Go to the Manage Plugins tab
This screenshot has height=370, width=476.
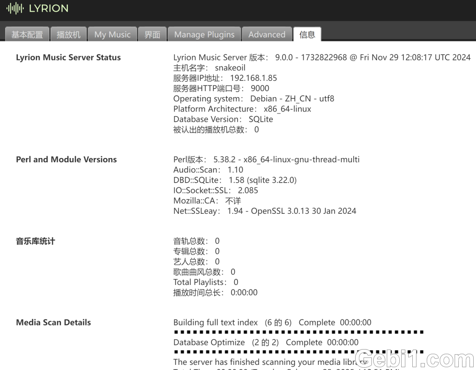(205, 34)
